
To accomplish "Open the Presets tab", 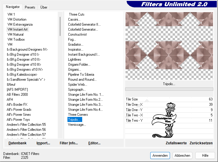I will (x=30, y=7).
